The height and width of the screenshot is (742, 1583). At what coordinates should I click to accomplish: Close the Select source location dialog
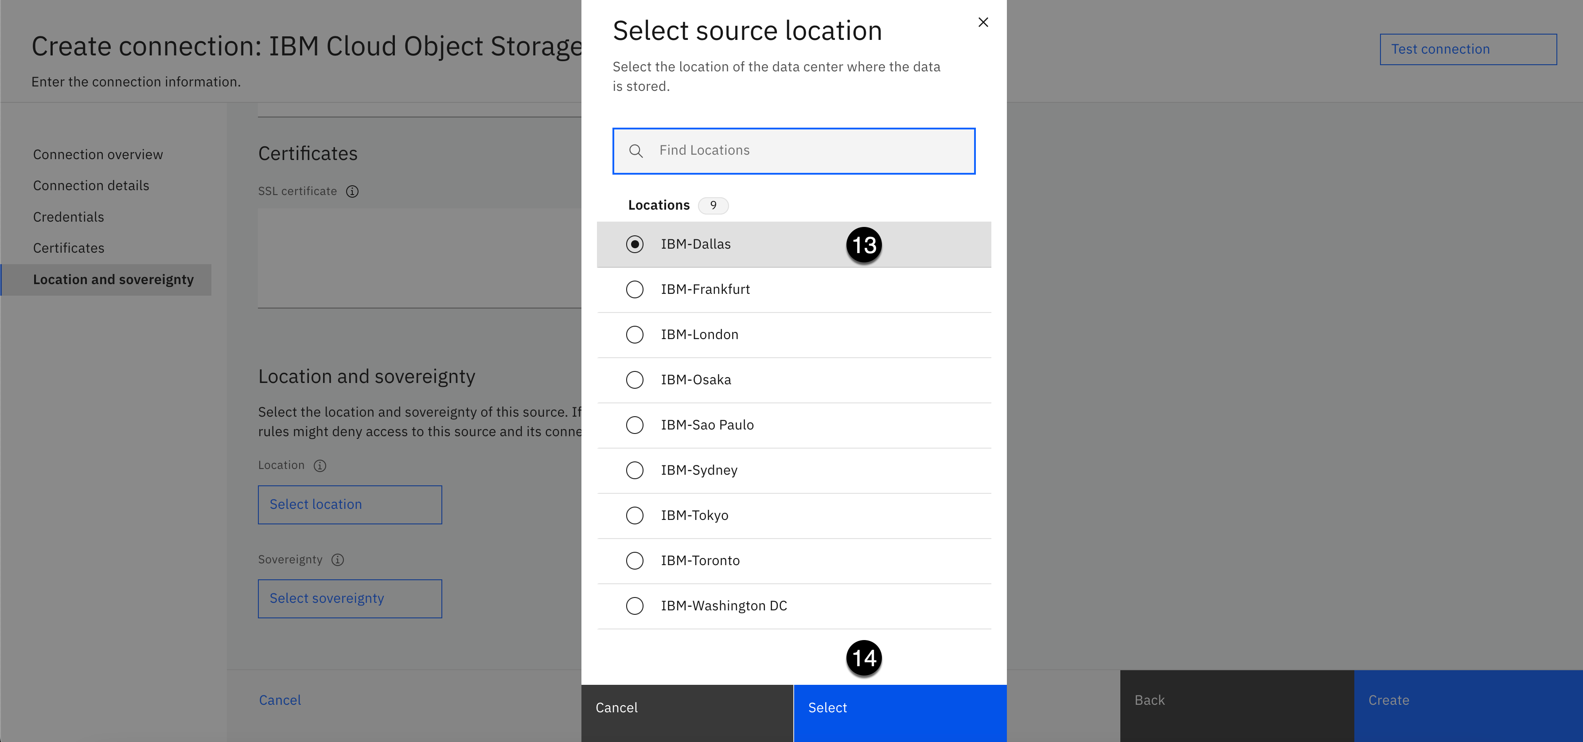(x=983, y=22)
